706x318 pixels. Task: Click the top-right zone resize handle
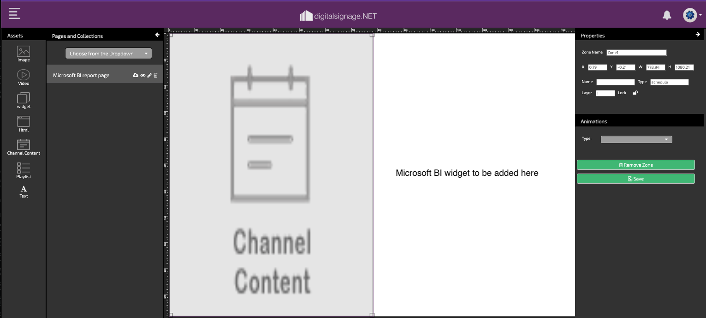coord(372,35)
